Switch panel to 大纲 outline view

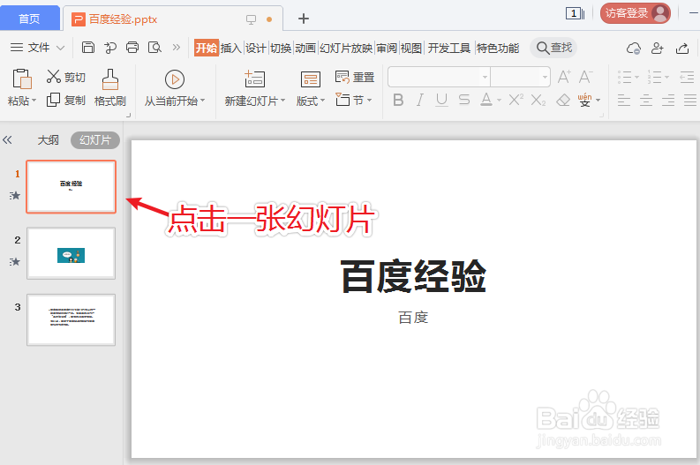tap(48, 140)
